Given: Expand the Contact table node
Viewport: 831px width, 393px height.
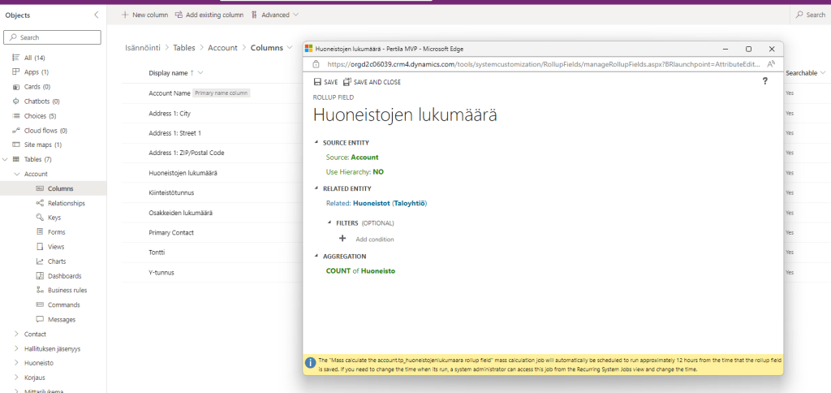Looking at the screenshot, I should tap(17, 334).
